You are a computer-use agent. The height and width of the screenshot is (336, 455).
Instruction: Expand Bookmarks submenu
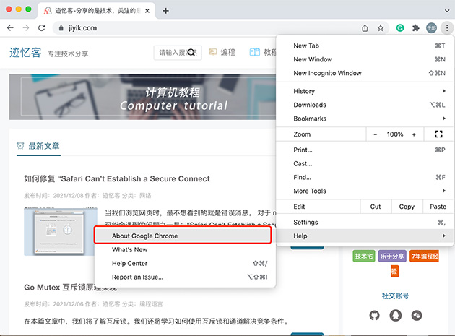point(365,119)
